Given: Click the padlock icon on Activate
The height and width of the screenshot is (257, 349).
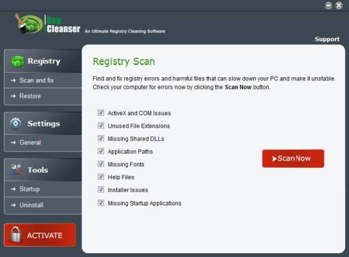Looking at the screenshot, I should tap(16, 234).
